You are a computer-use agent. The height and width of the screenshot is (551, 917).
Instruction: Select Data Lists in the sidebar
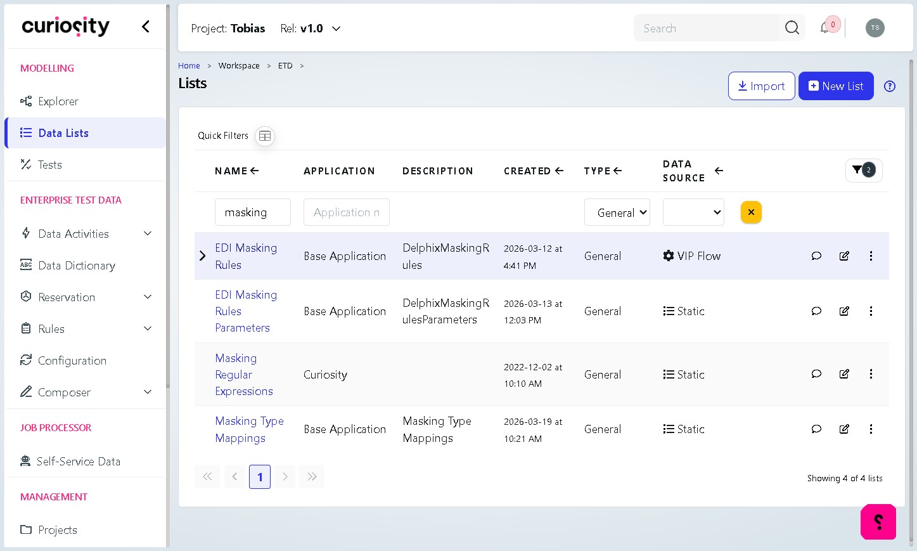(x=86, y=133)
